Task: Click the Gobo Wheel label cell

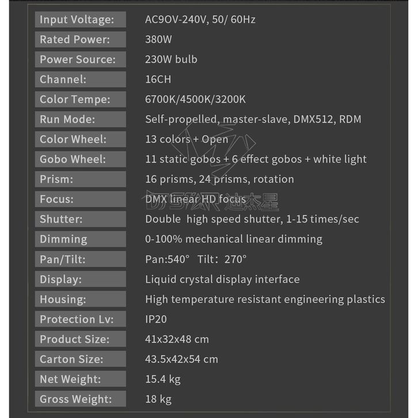Action: pyautogui.click(x=80, y=159)
